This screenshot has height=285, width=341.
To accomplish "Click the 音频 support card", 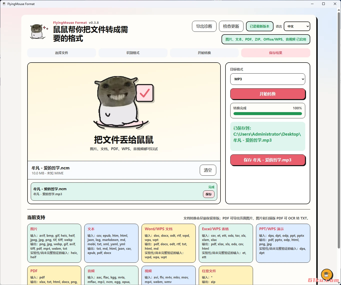I will click(111, 275).
